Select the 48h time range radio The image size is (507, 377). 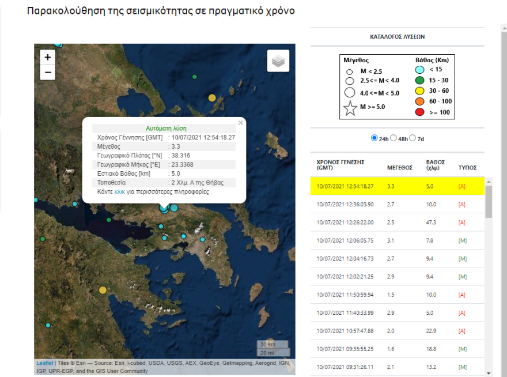[x=394, y=138]
